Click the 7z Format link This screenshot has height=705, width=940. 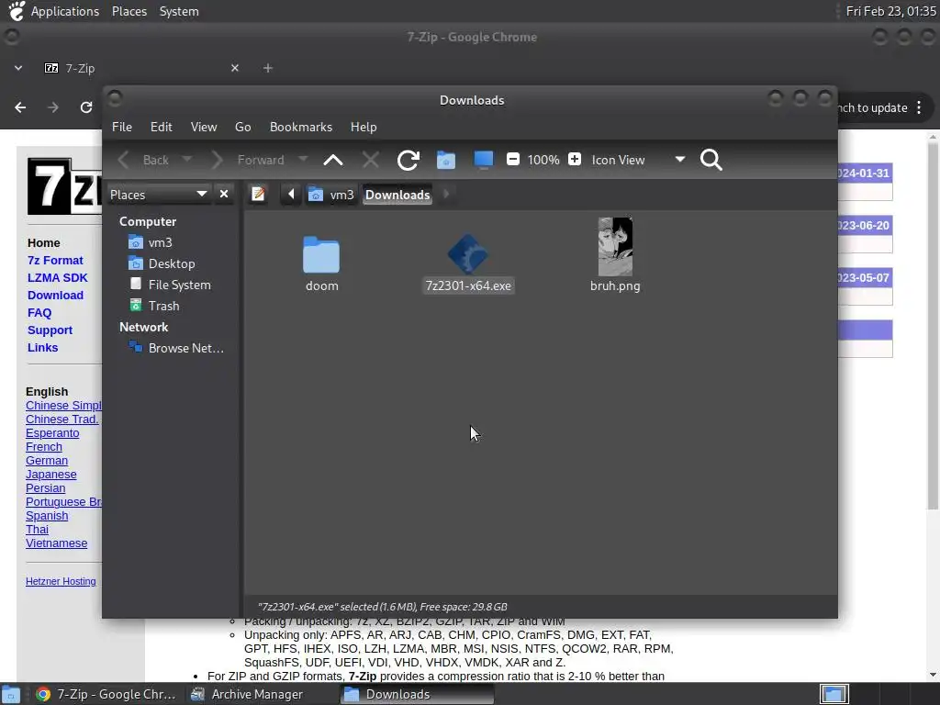(x=55, y=260)
